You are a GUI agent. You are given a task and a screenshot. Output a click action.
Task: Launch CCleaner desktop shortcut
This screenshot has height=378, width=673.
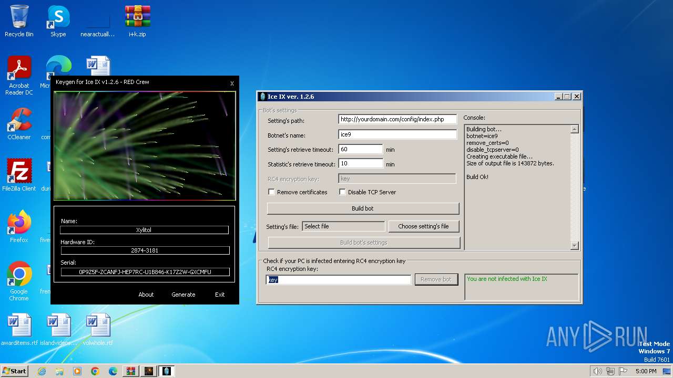click(x=19, y=124)
